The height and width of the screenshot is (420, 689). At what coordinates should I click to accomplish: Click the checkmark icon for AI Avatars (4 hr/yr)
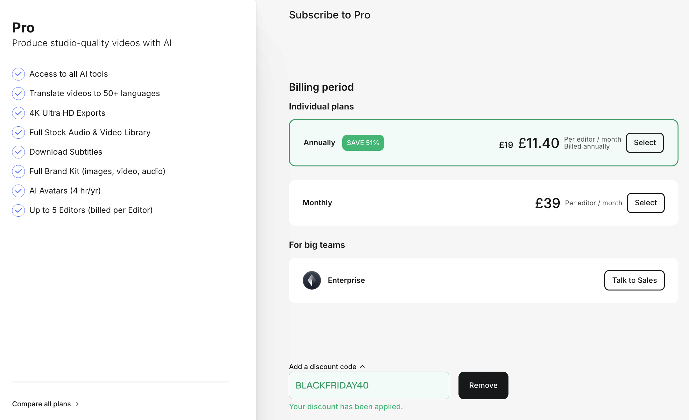coord(18,190)
